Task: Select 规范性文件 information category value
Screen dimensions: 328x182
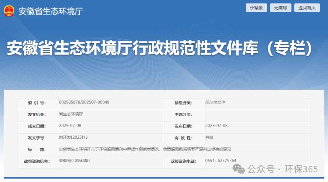Action: click(x=215, y=102)
